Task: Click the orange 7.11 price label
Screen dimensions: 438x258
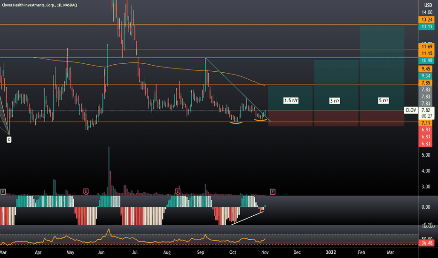Action: [x=426, y=123]
